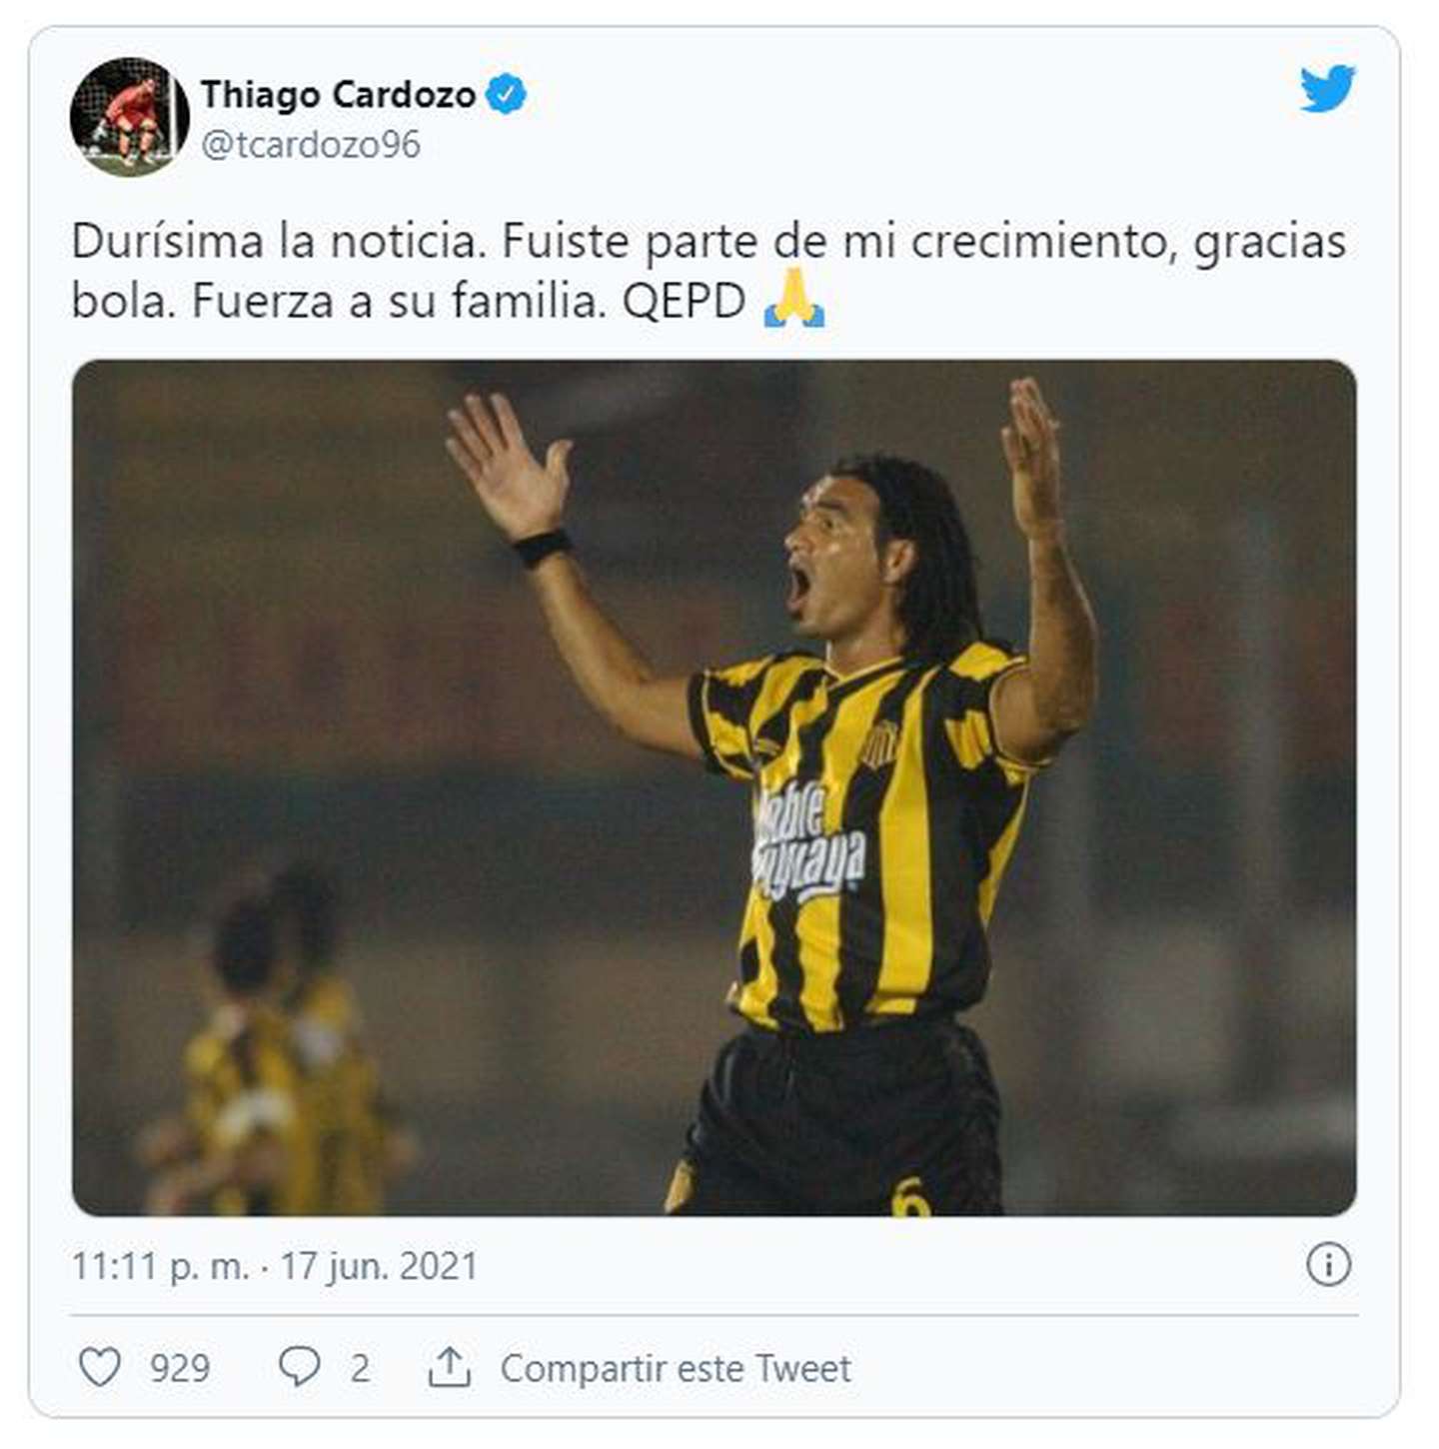Open the tweet info circle icon
Image resolution: width=1439 pixels, height=1449 pixels.
tap(1328, 1265)
